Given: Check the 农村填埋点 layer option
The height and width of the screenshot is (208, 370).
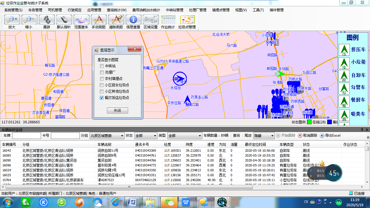Looking at the screenshot, I should (x=102, y=79).
